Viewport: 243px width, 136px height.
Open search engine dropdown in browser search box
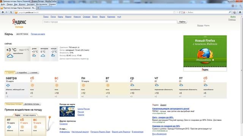(185, 12)
